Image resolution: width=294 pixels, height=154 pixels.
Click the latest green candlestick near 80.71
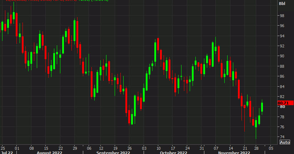262,107
